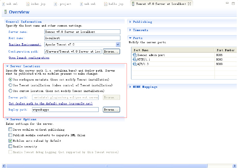Check Publish module contexts to separate XML files
This screenshot has width=238, height=168.
coord(10,135)
